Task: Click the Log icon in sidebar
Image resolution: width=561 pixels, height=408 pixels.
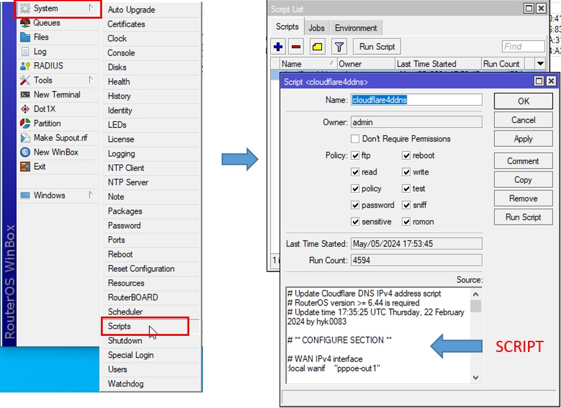Action: click(25, 52)
